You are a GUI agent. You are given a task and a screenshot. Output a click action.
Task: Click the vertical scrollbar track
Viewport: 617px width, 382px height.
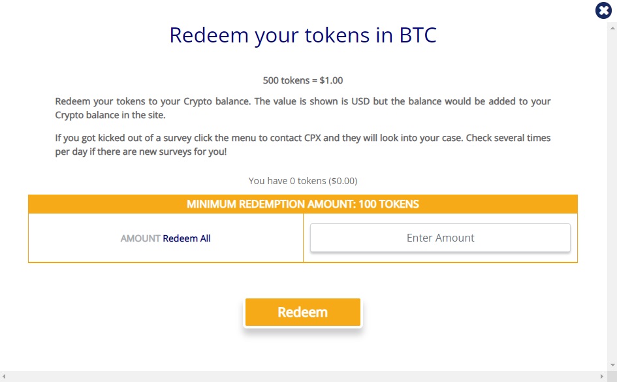pyautogui.click(x=612, y=197)
